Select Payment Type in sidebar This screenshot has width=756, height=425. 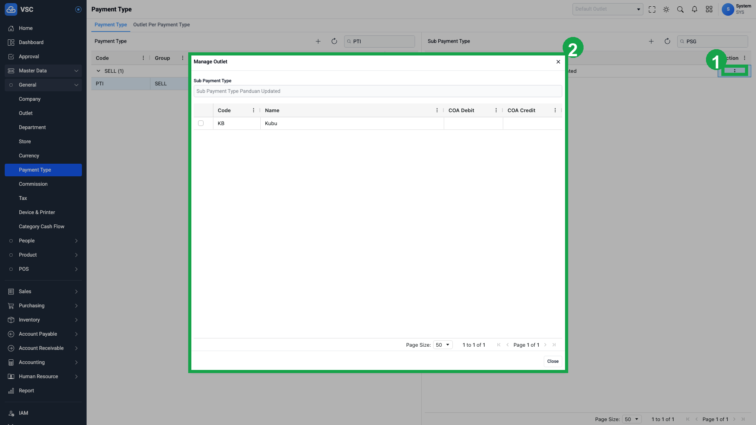tap(43, 170)
